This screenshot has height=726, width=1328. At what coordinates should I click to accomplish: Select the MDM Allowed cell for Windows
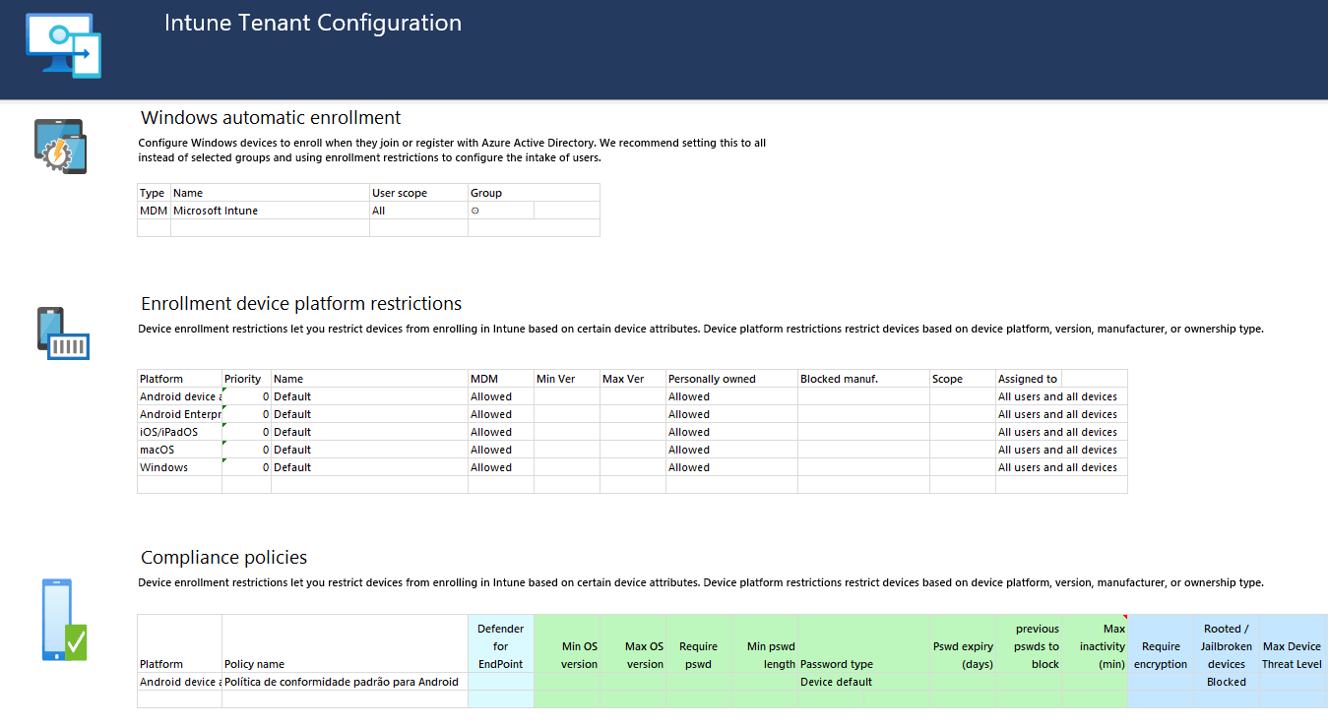(501, 467)
